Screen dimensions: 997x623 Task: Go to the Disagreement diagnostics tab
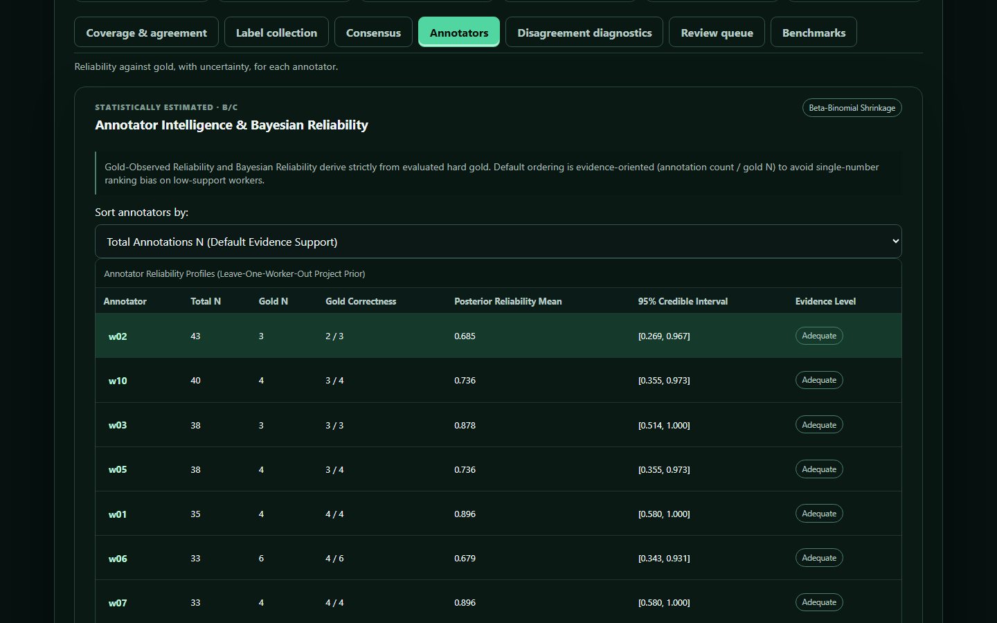[x=584, y=33]
